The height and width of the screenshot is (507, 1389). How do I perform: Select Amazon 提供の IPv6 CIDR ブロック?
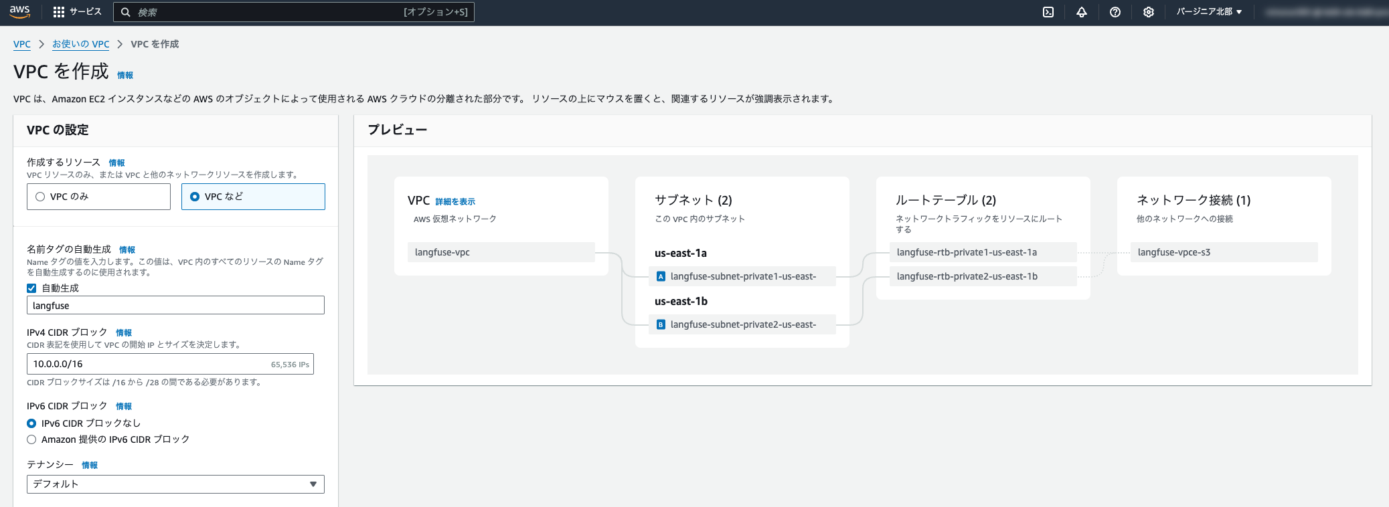click(31, 439)
